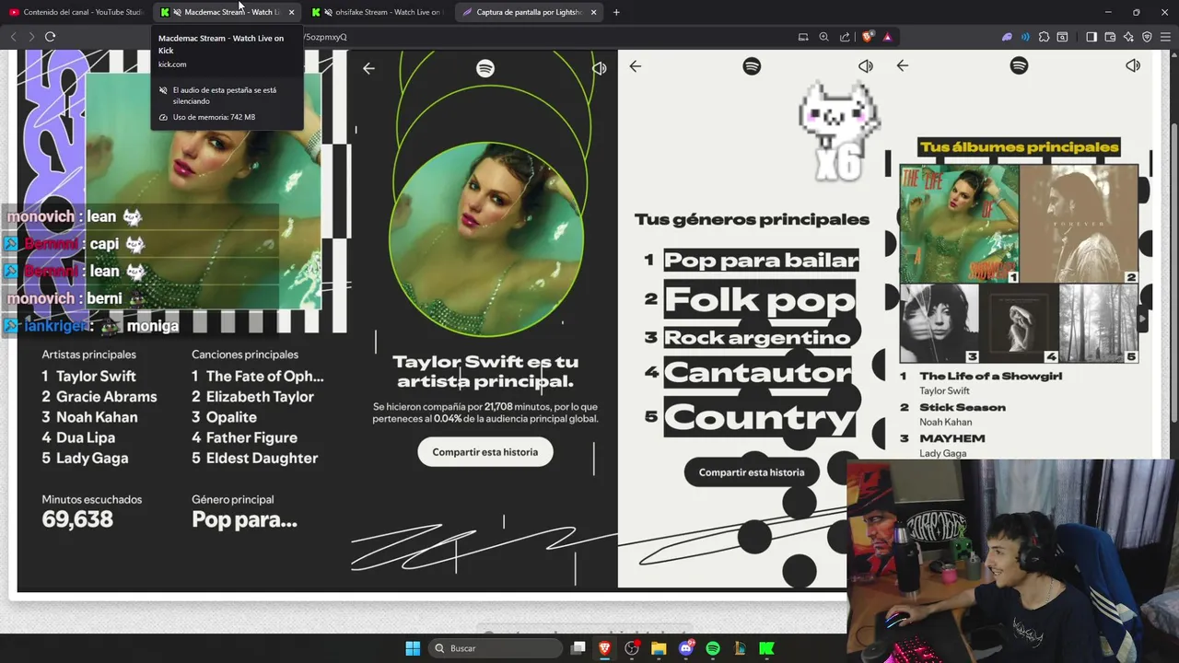Switch to the ohsifake Stream tab
This screenshot has height=663, width=1179.
[379, 12]
